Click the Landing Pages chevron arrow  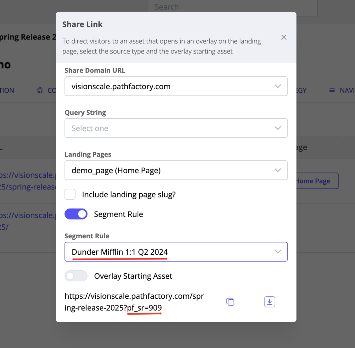tap(278, 170)
